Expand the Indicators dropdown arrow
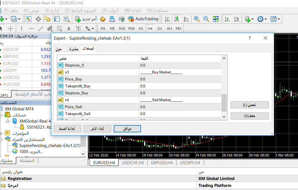Viewport: 298px width, 190px height. (x=252, y=19)
